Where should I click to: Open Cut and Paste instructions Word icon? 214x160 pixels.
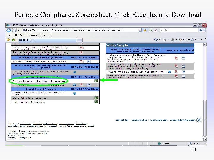click(x=184, y=58)
